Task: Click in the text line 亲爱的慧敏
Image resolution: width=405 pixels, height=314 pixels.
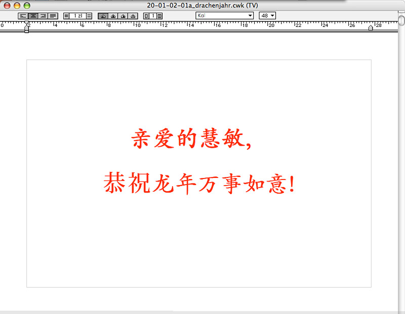Action: [x=191, y=139]
